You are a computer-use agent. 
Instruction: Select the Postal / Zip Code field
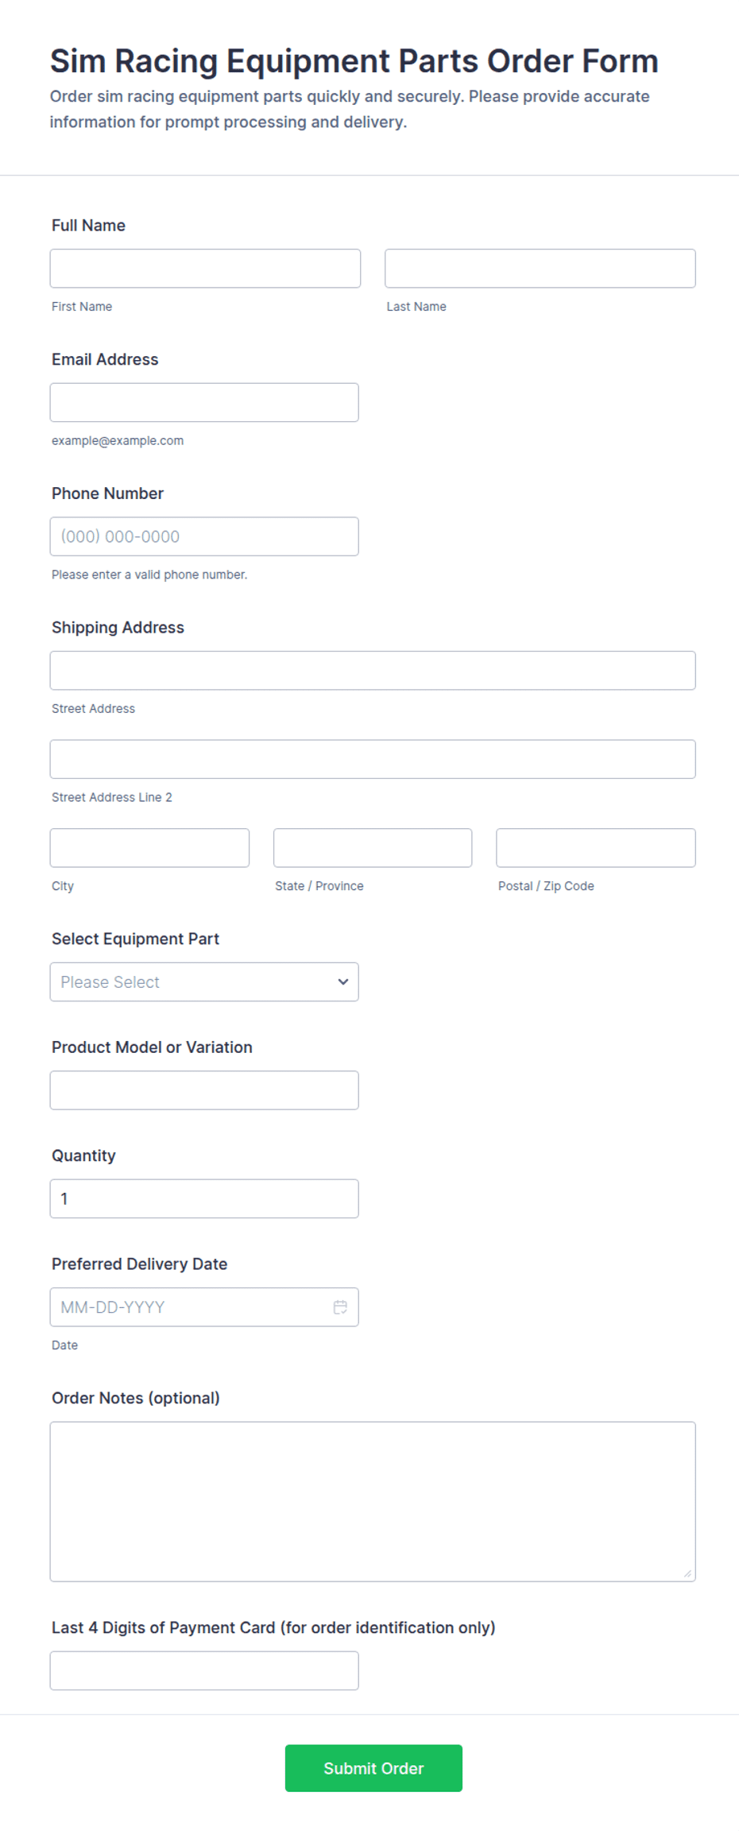coord(595,848)
